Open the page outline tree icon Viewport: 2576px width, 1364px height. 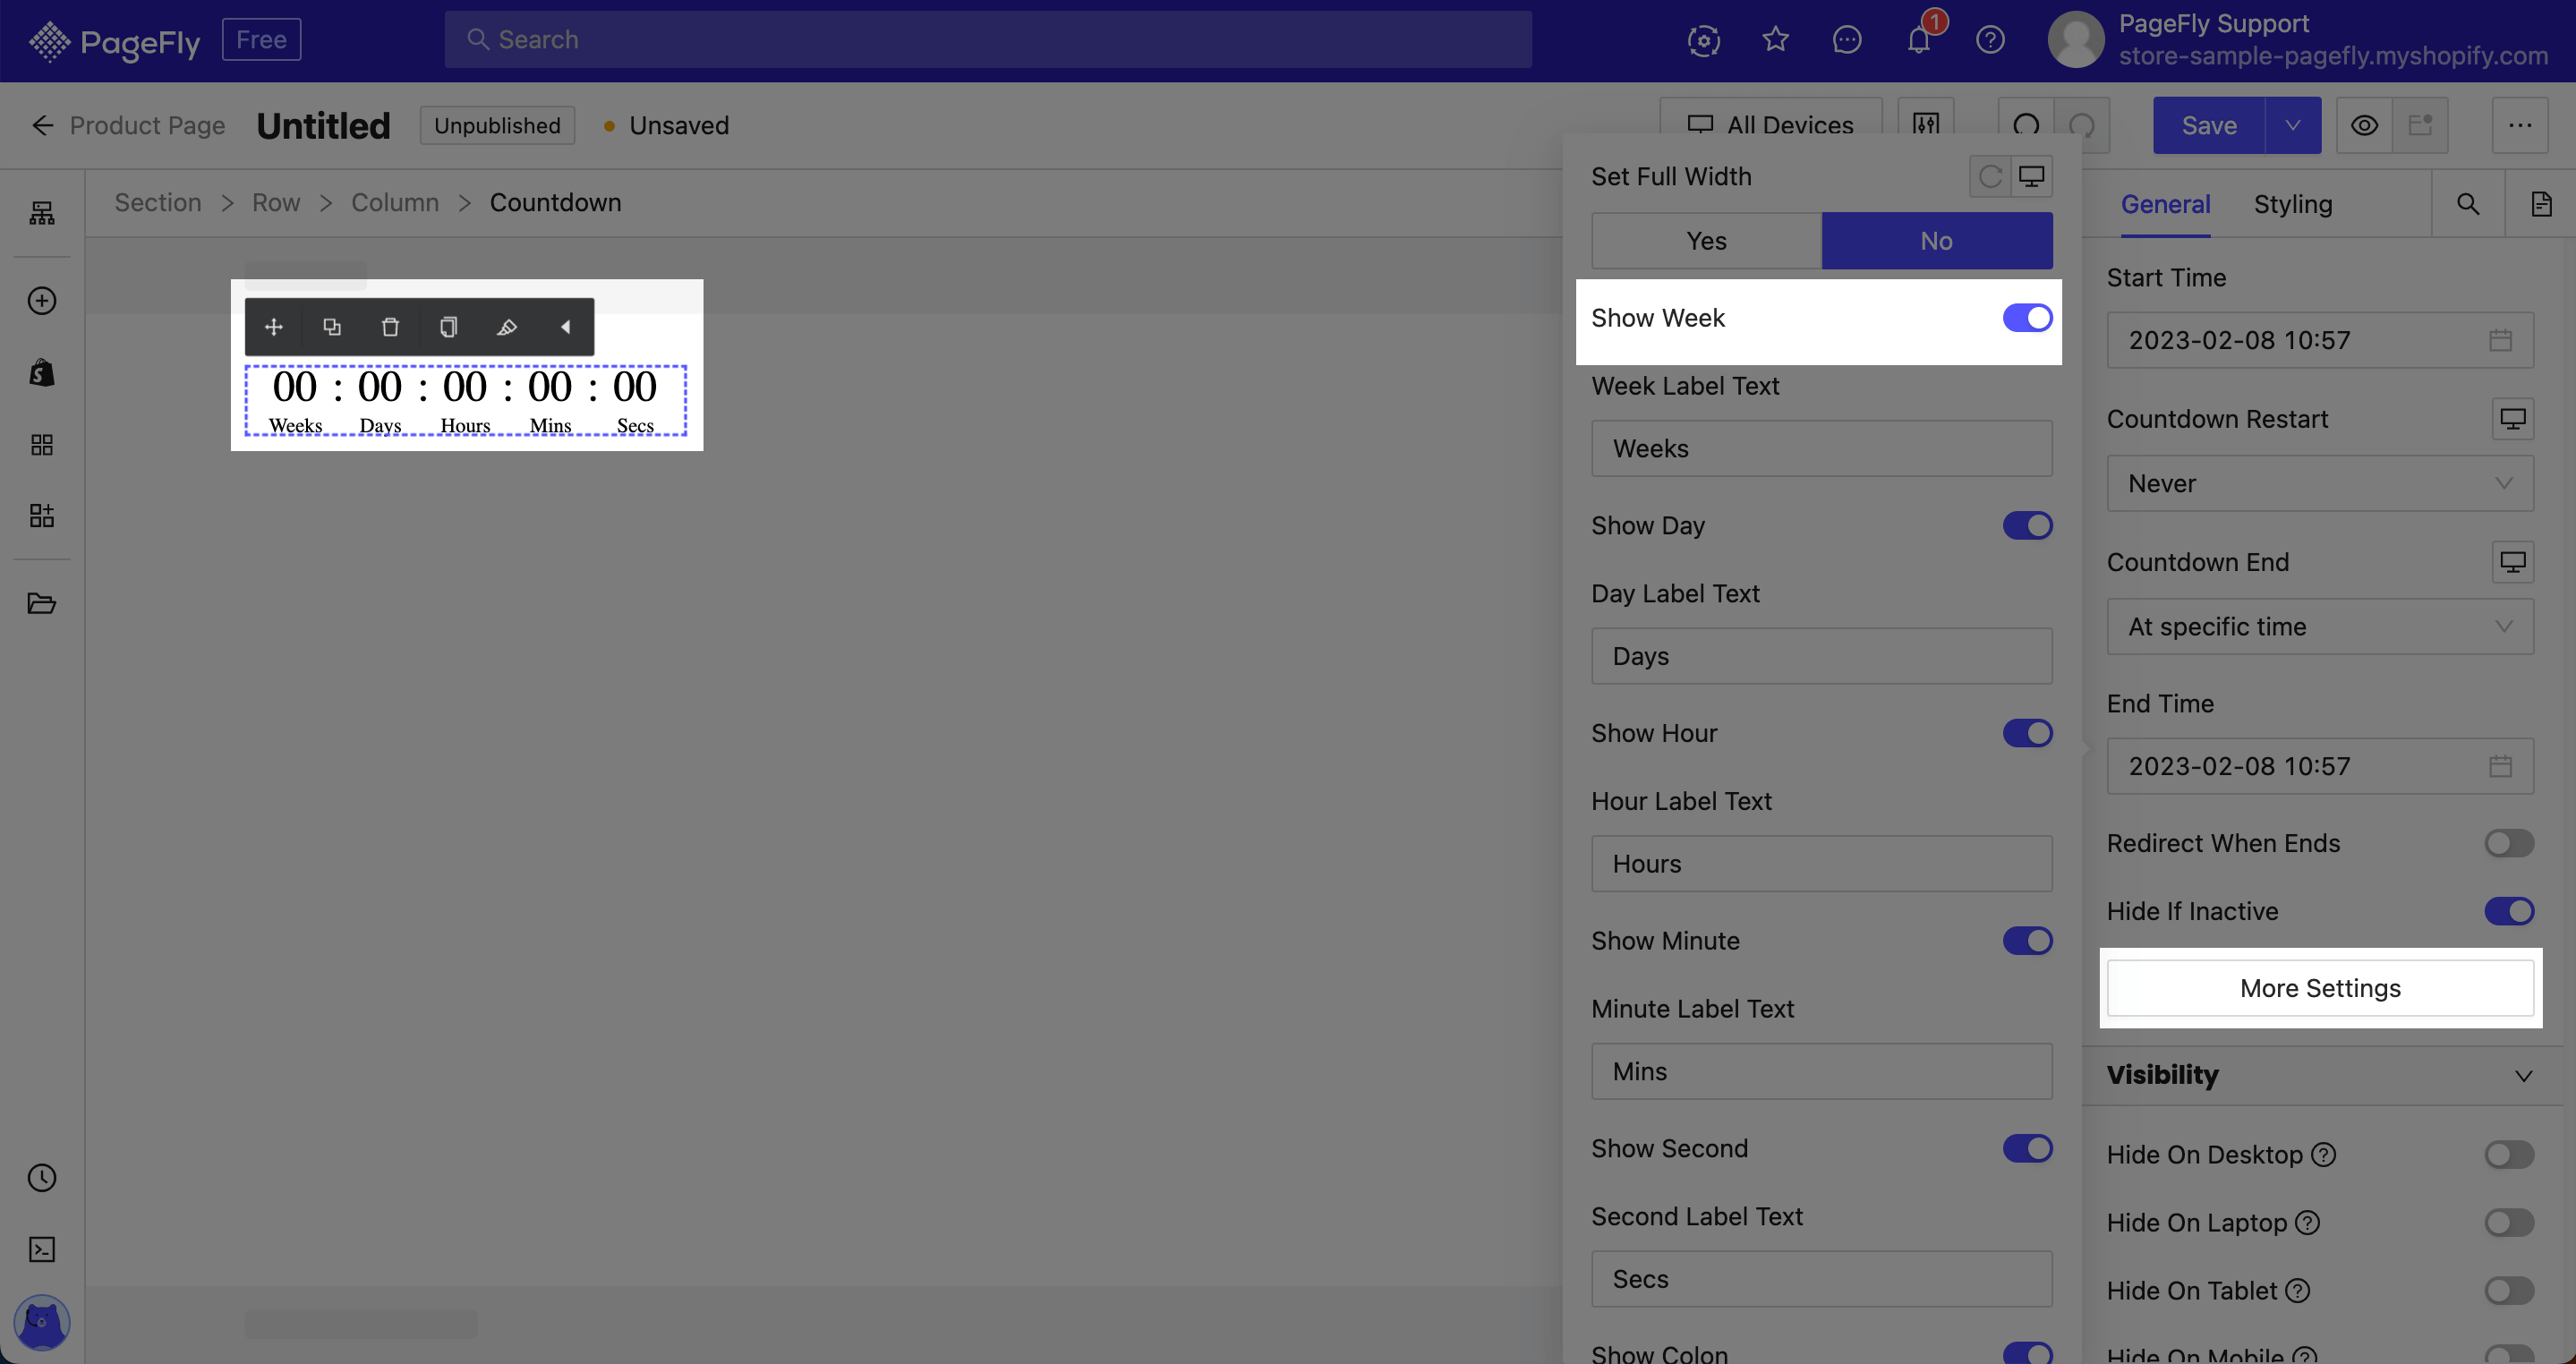[x=41, y=213]
